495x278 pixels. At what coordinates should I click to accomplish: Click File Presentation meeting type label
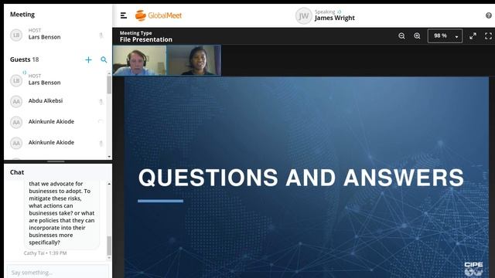click(x=146, y=39)
